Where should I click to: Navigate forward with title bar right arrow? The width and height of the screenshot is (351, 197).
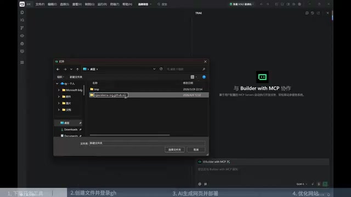(x=268, y=4)
